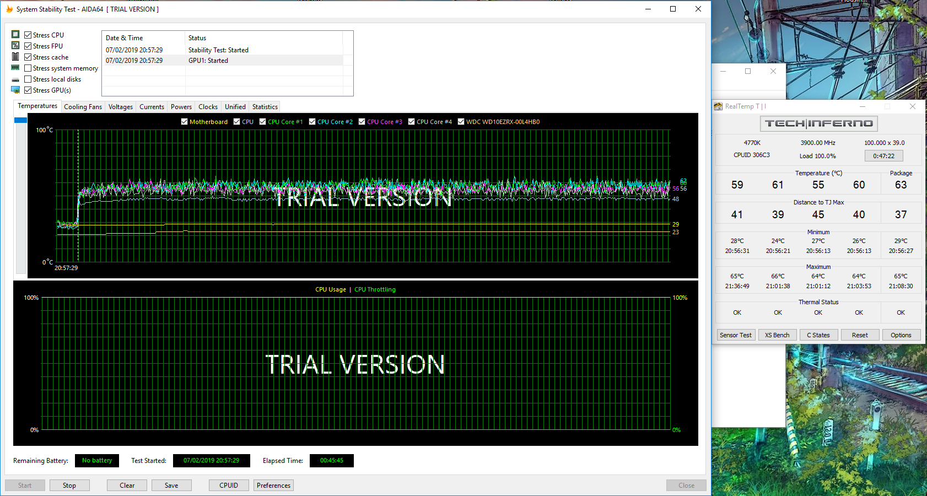Screen dimensions: 927x496
Task: Click the No battery status field
Action: [x=97, y=461]
